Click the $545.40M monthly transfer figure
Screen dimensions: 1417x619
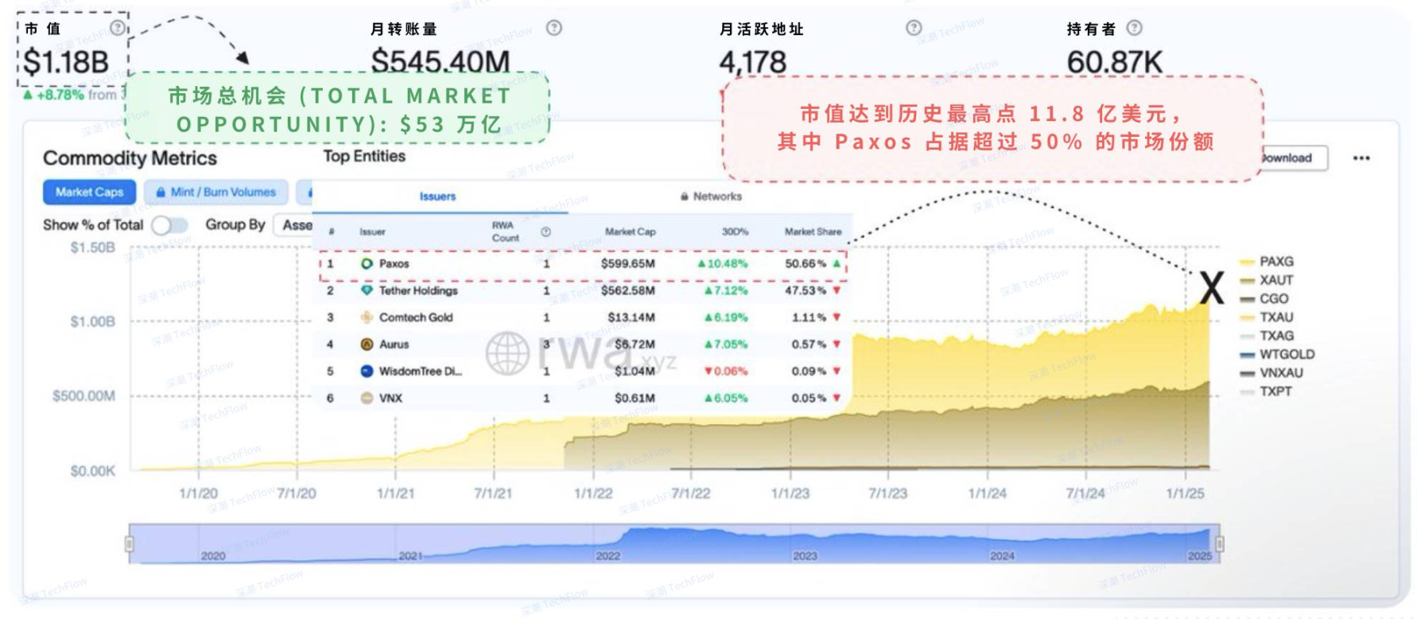(x=440, y=61)
